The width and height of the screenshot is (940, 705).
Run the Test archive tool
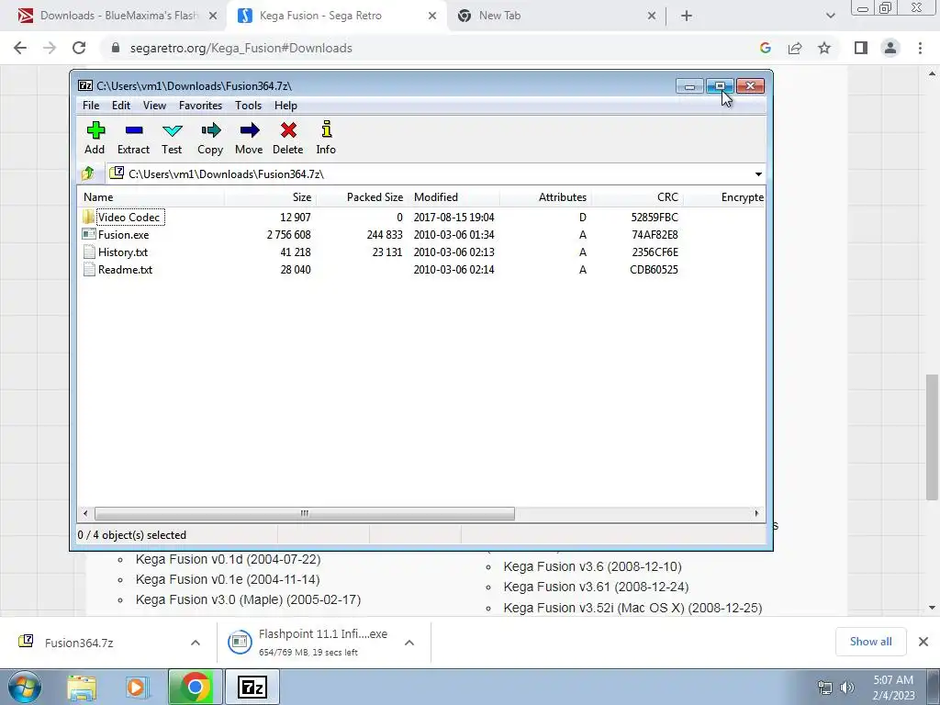pyautogui.click(x=172, y=138)
